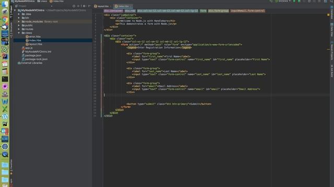Click the Email Address label code line

(160, 86)
